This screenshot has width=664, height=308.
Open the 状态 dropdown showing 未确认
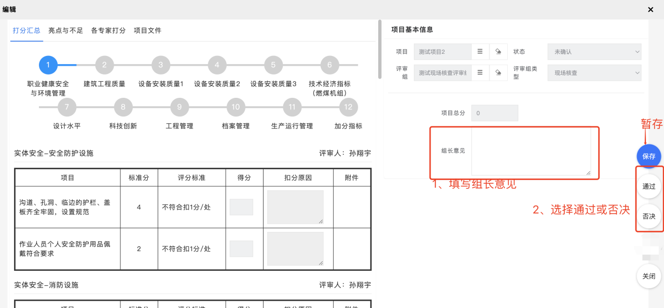pyautogui.click(x=594, y=52)
